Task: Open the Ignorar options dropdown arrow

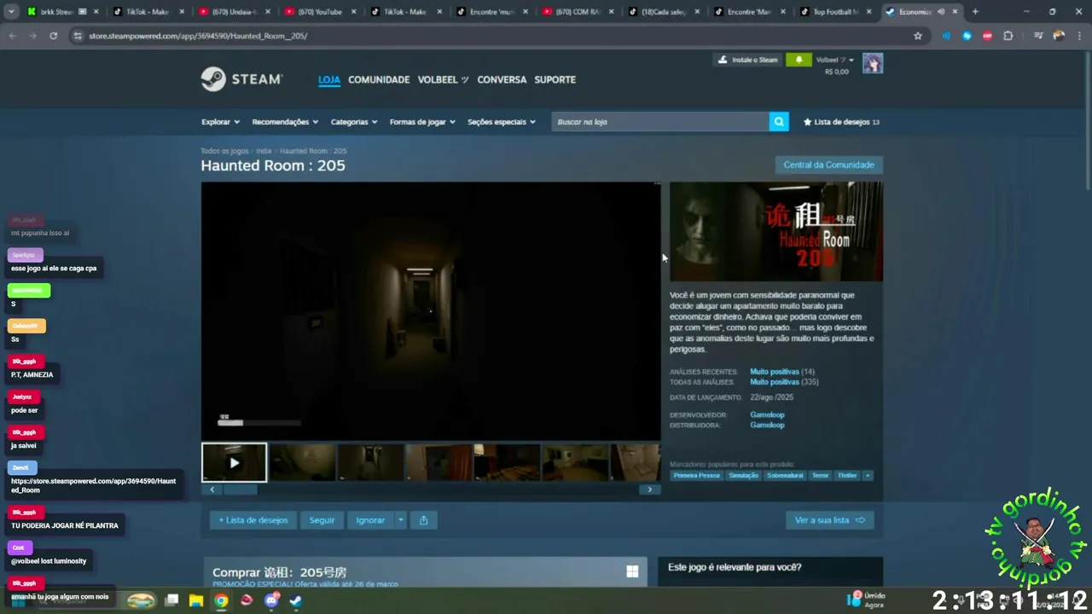Action: coord(400,520)
